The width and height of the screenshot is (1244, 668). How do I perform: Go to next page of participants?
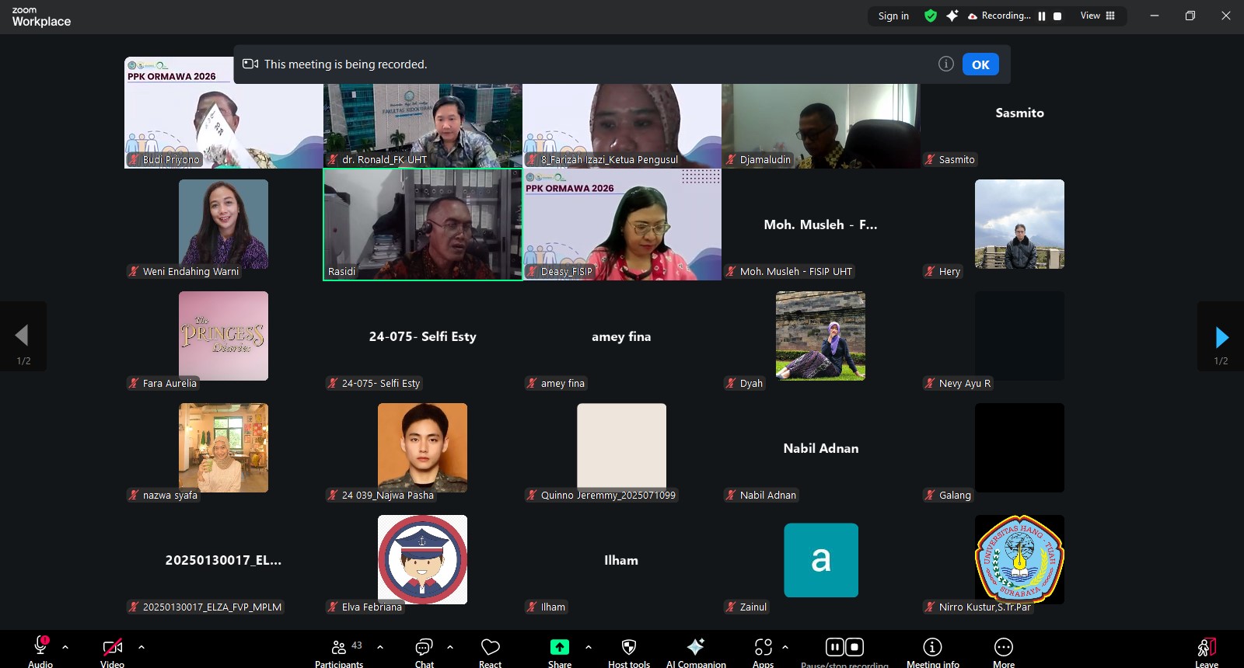[x=1221, y=337]
